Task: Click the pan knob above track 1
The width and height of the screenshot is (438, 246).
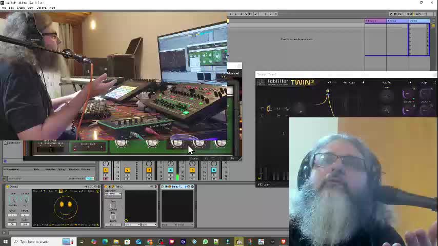Action: pos(106,163)
